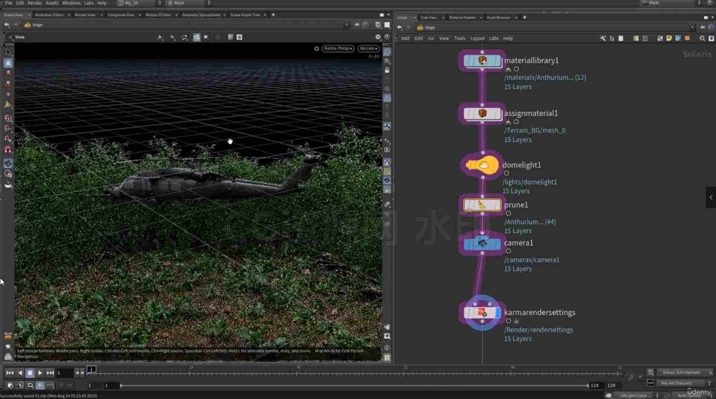Add a new pane tab in scene view
716x399 pixels.
[273, 15]
